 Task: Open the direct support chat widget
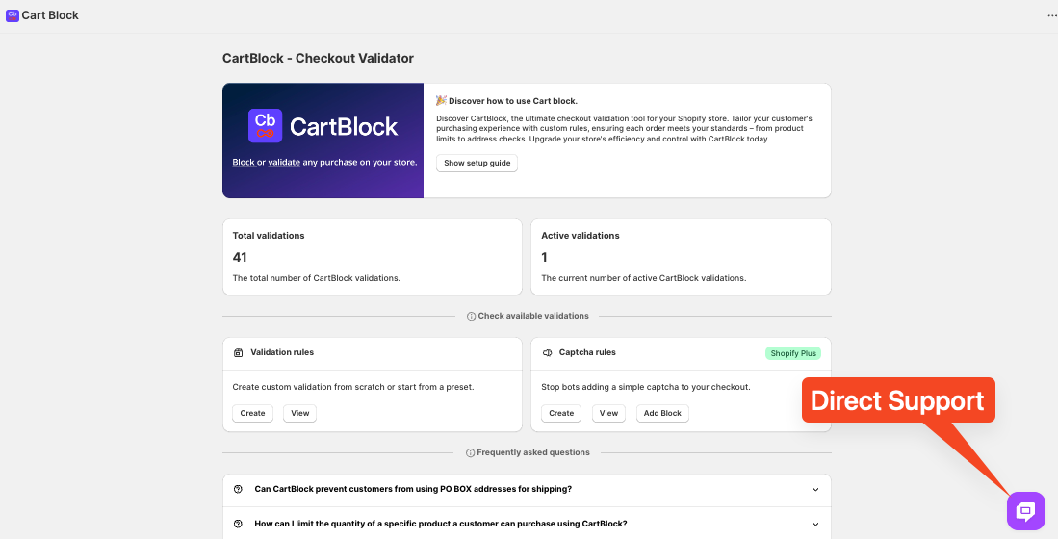[1025, 511]
